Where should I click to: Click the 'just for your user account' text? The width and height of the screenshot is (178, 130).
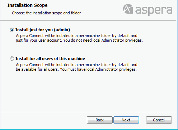coord(39,40)
